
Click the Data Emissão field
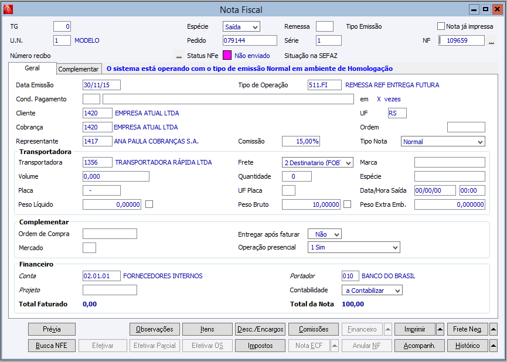coord(101,85)
